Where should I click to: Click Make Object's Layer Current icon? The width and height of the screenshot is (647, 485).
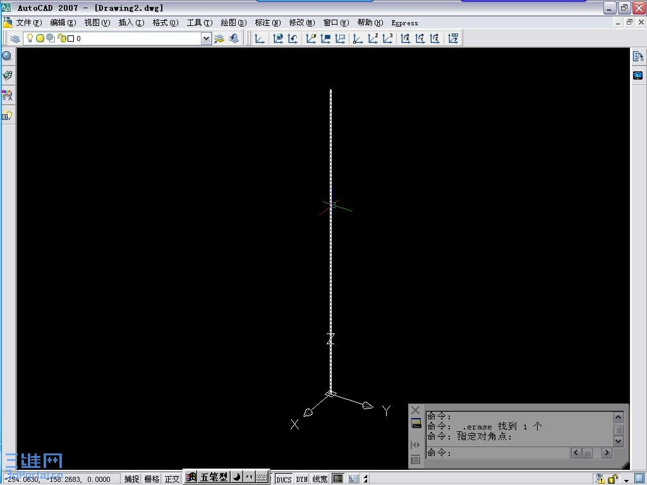pyautogui.click(x=219, y=39)
